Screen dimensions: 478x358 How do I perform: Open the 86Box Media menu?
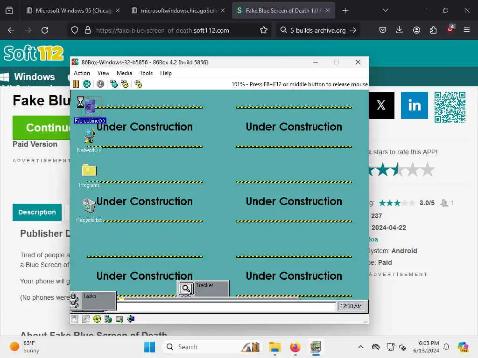(x=124, y=73)
